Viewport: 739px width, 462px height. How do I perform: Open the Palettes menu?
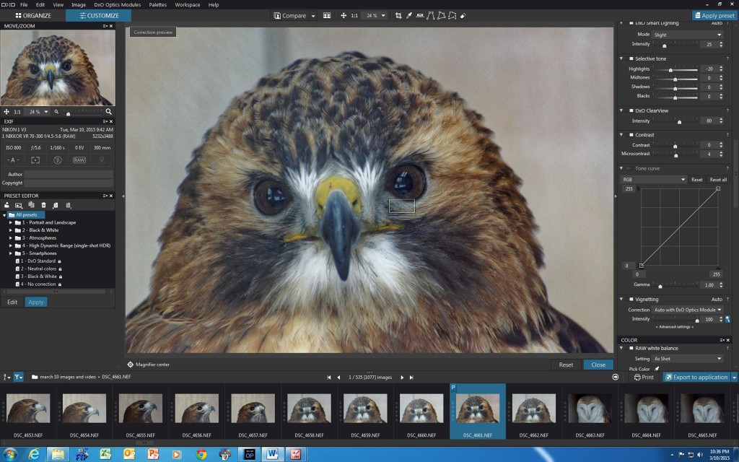157,5
